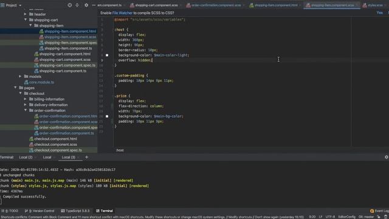Image resolution: width=389 pixels, height=219 pixels.
Task: Expand the header folder
Action: tap(26, 14)
